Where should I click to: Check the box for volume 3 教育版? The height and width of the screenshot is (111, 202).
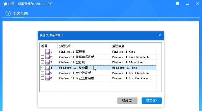pos(42,62)
